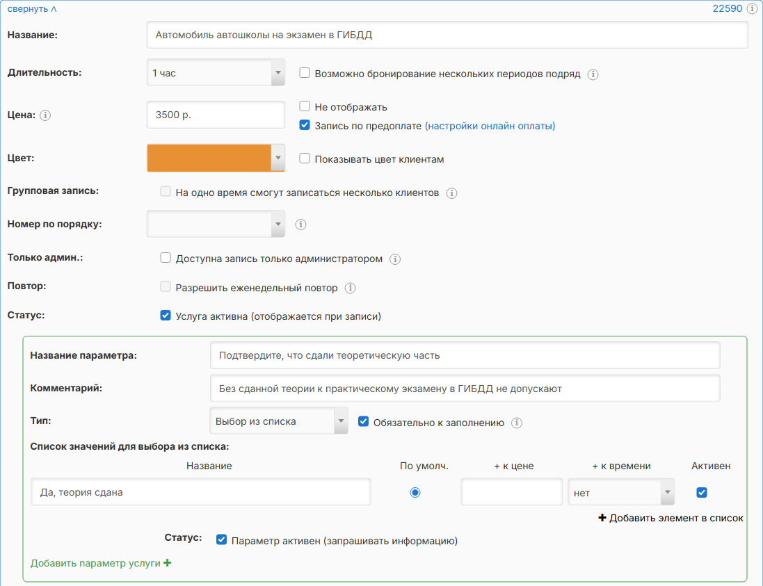Click the service ID 22590 link
The height and width of the screenshot is (586, 763).
[x=728, y=9]
